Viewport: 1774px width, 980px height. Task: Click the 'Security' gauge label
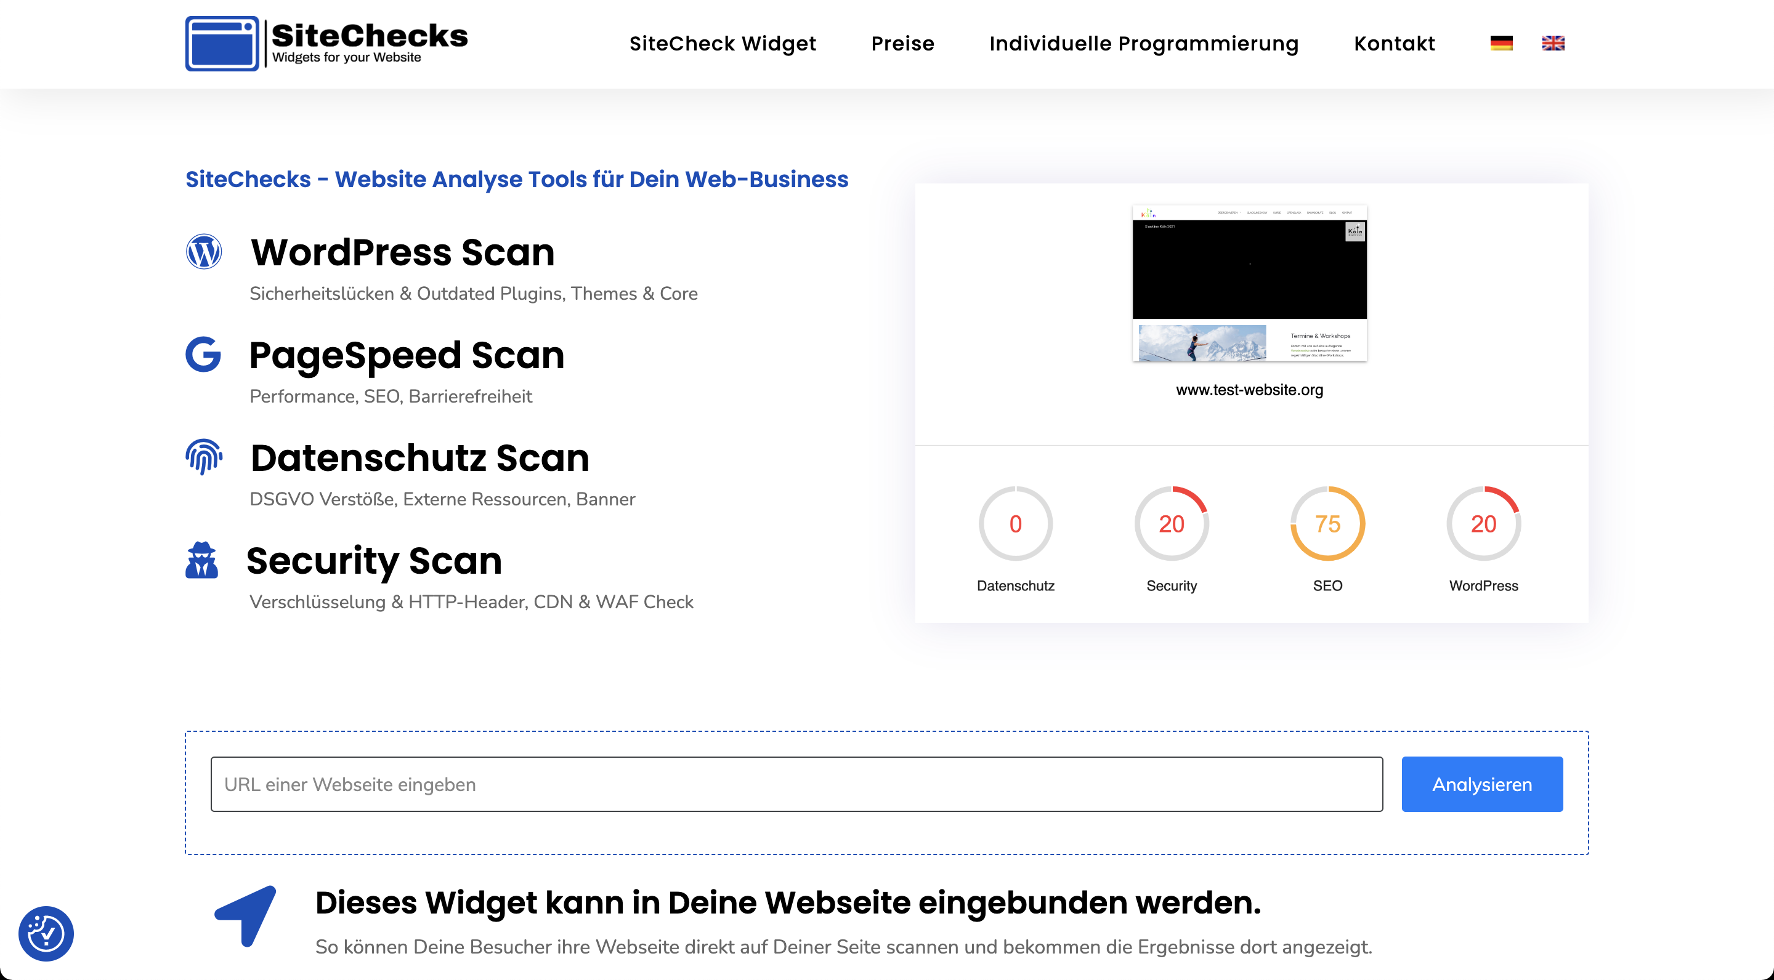(1172, 585)
